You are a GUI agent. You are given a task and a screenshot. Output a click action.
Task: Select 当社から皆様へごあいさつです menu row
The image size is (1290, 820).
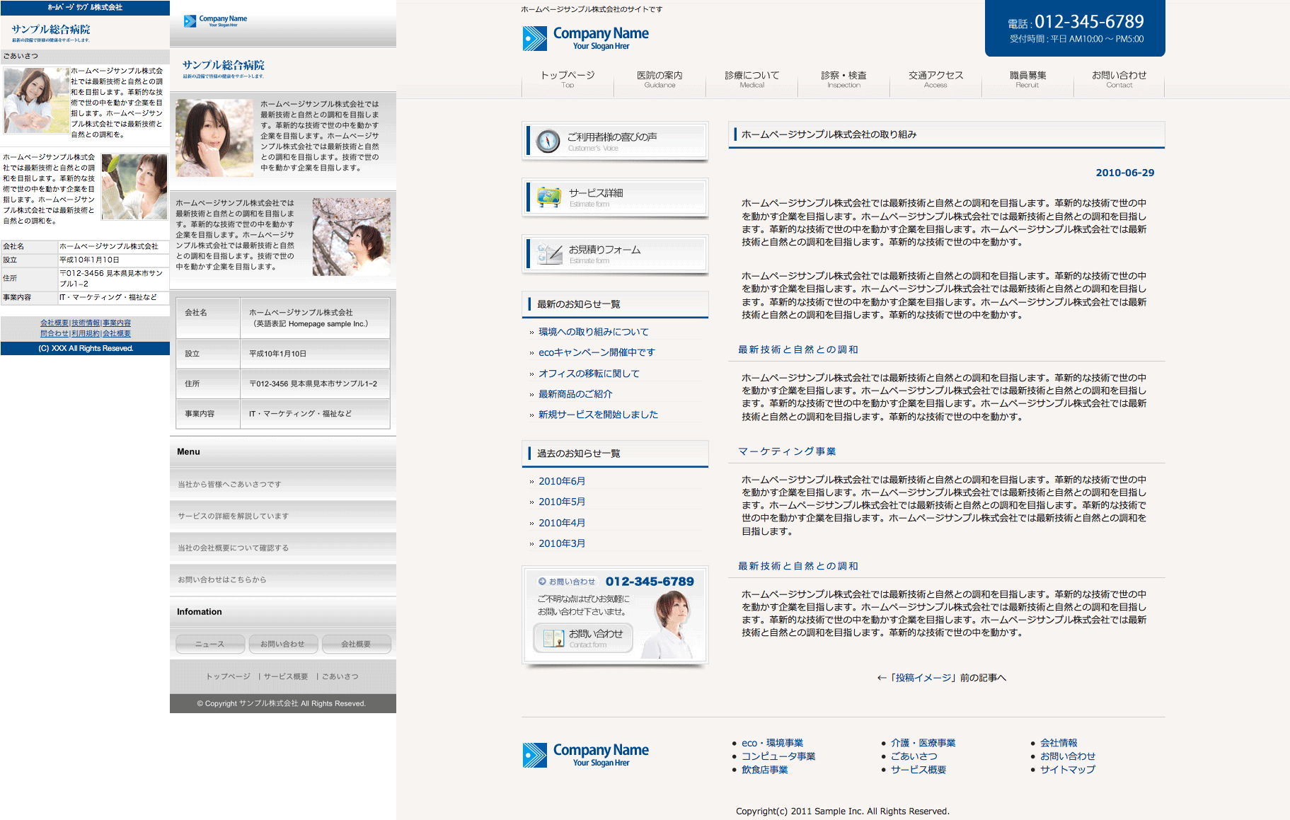click(229, 485)
